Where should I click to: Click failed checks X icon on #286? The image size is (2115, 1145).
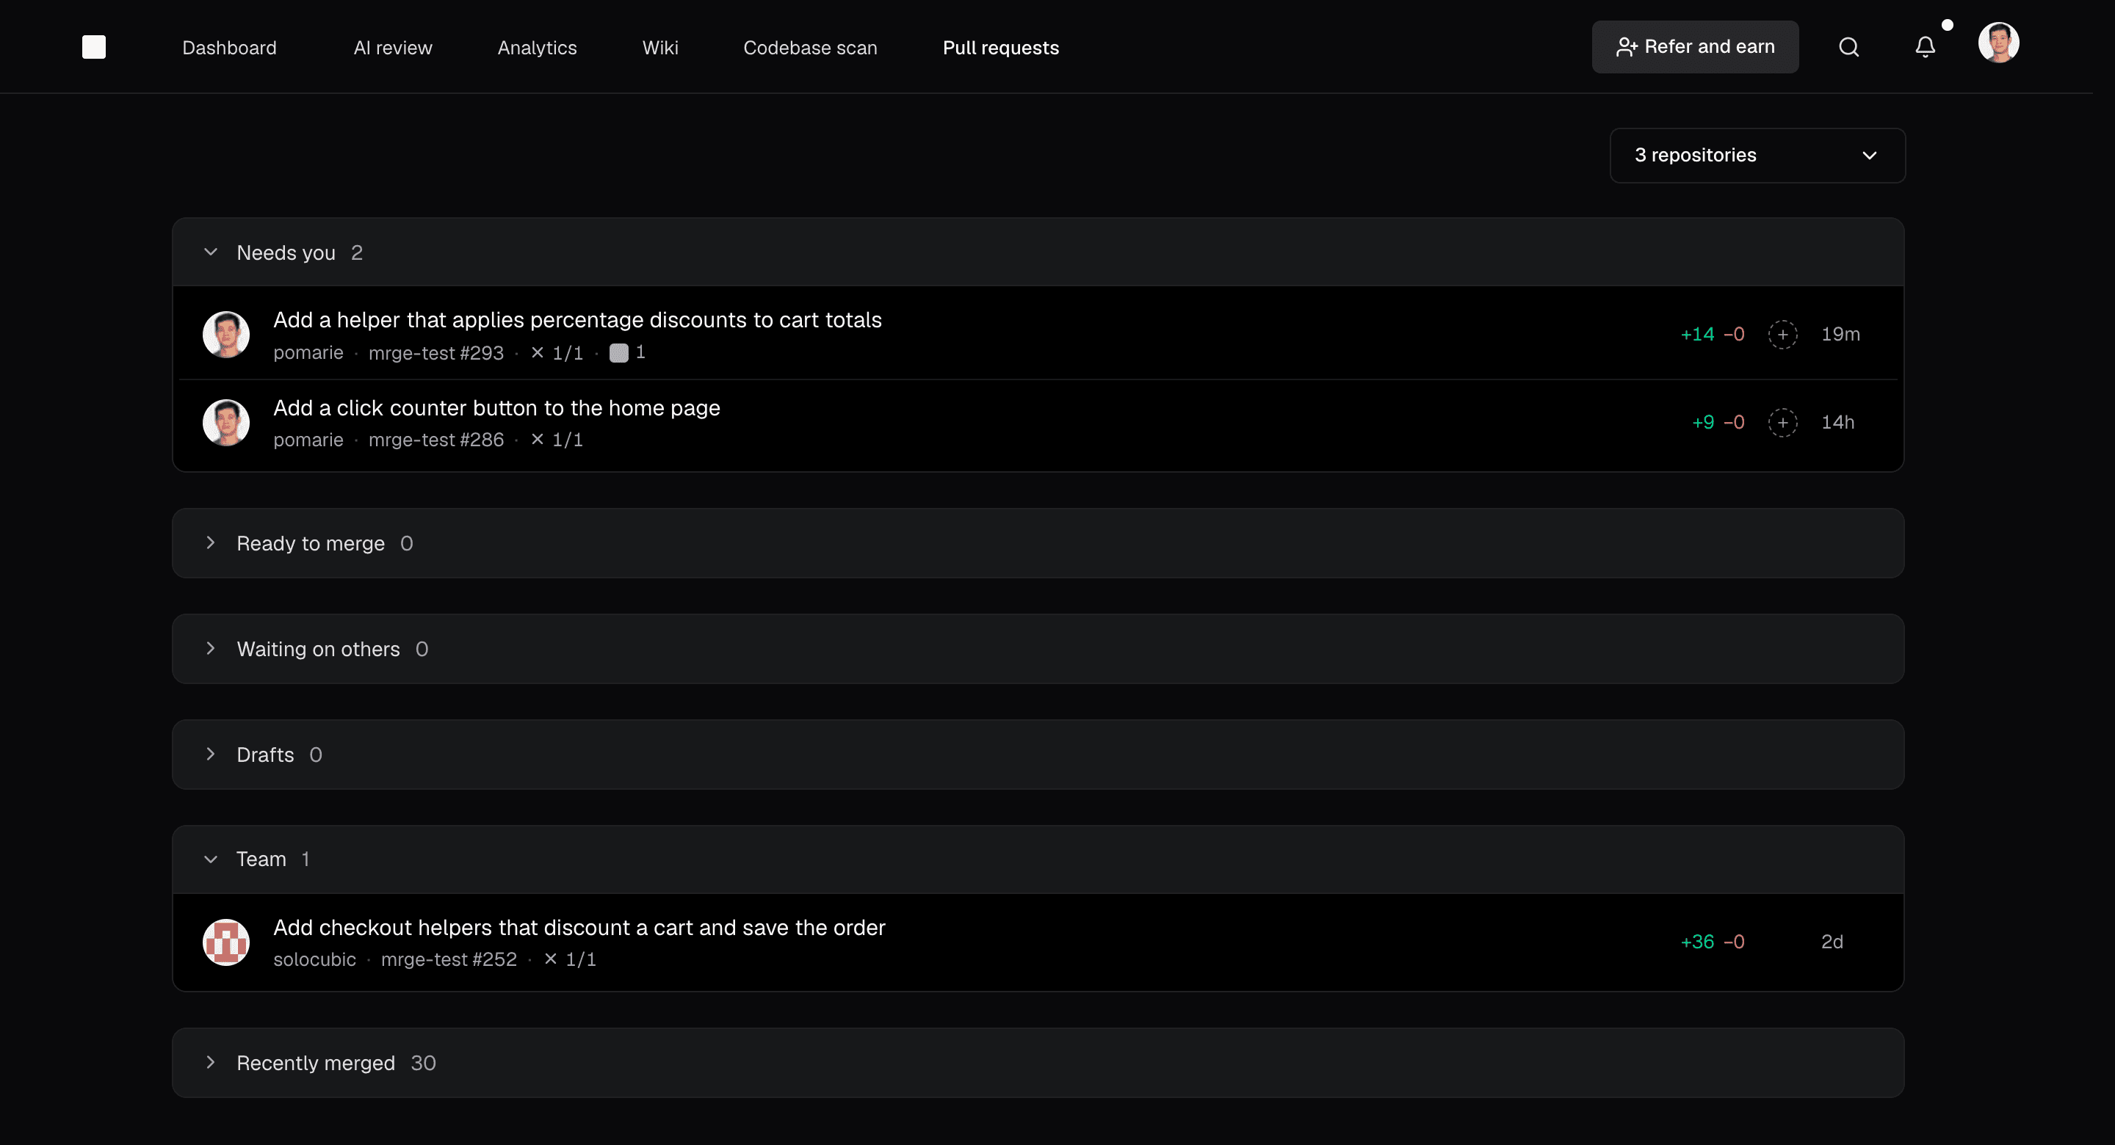pos(538,439)
